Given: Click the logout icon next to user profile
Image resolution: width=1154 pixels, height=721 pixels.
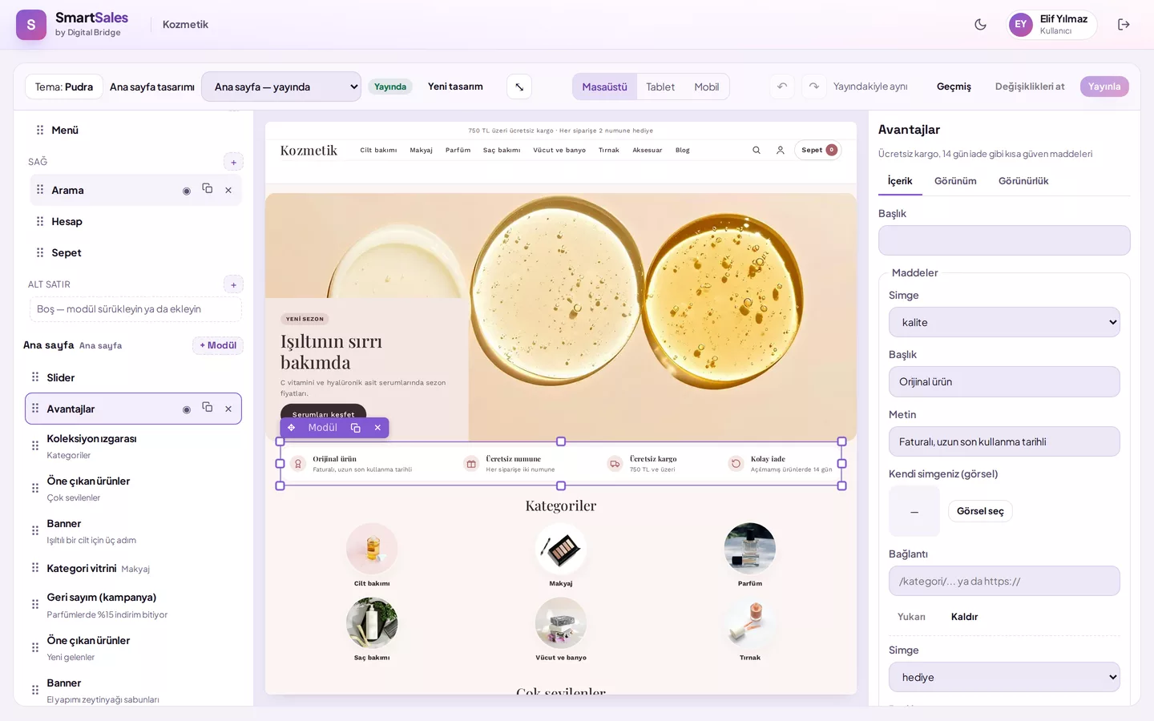Looking at the screenshot, I should point(1124,24).
